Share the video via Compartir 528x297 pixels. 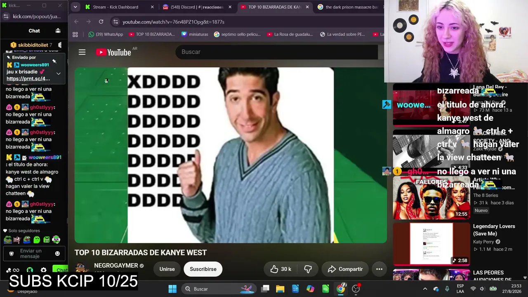[345, 269]
